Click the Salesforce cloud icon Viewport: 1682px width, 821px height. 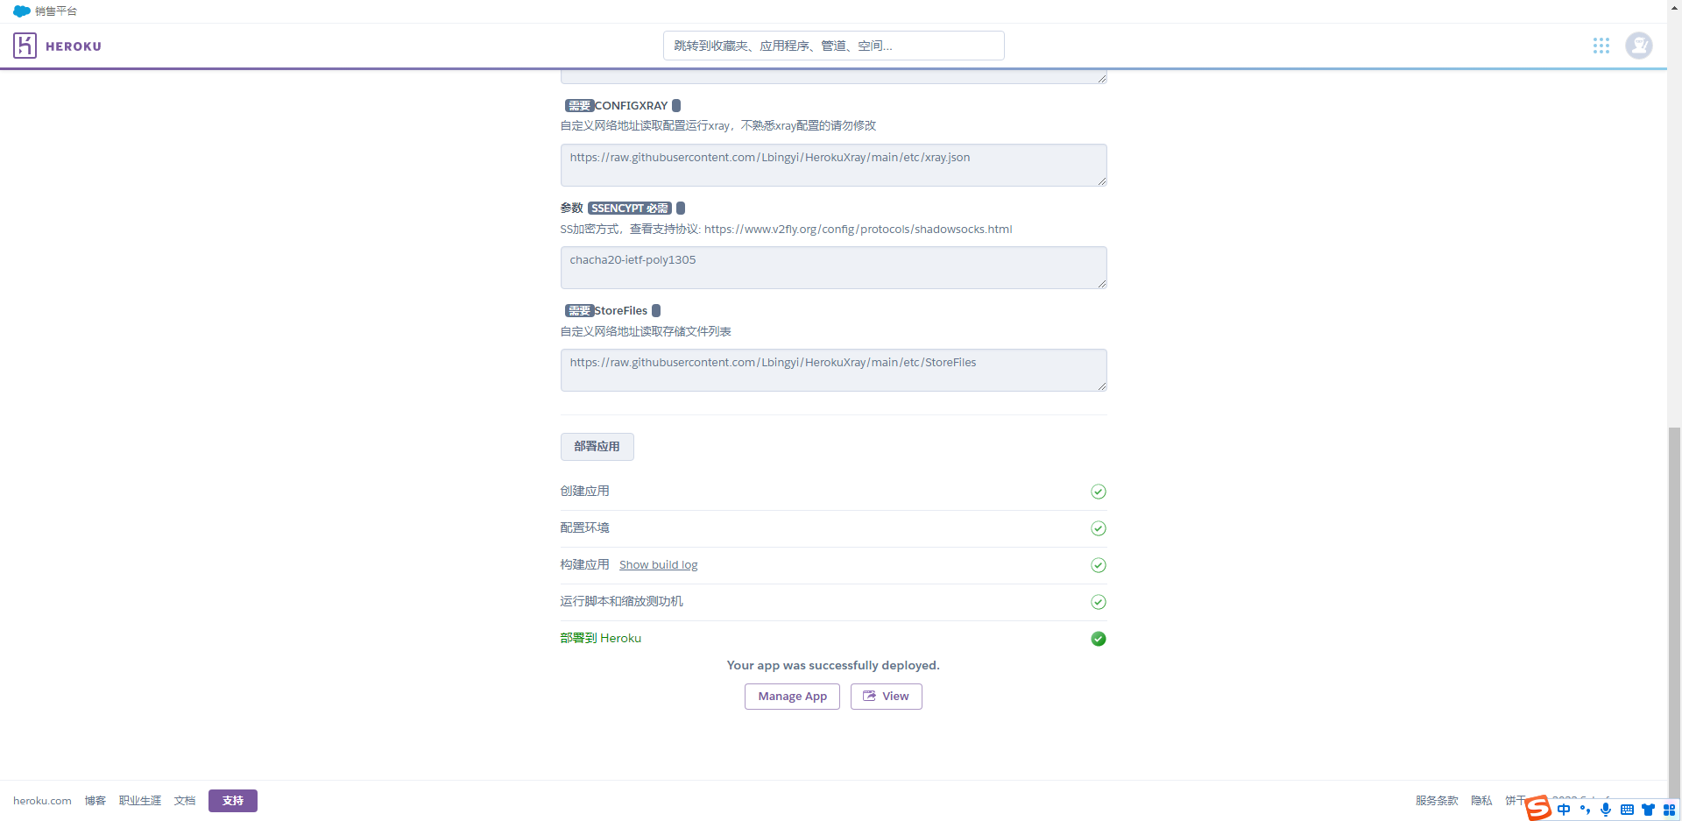pyautogui.click(x=22, y=11)
